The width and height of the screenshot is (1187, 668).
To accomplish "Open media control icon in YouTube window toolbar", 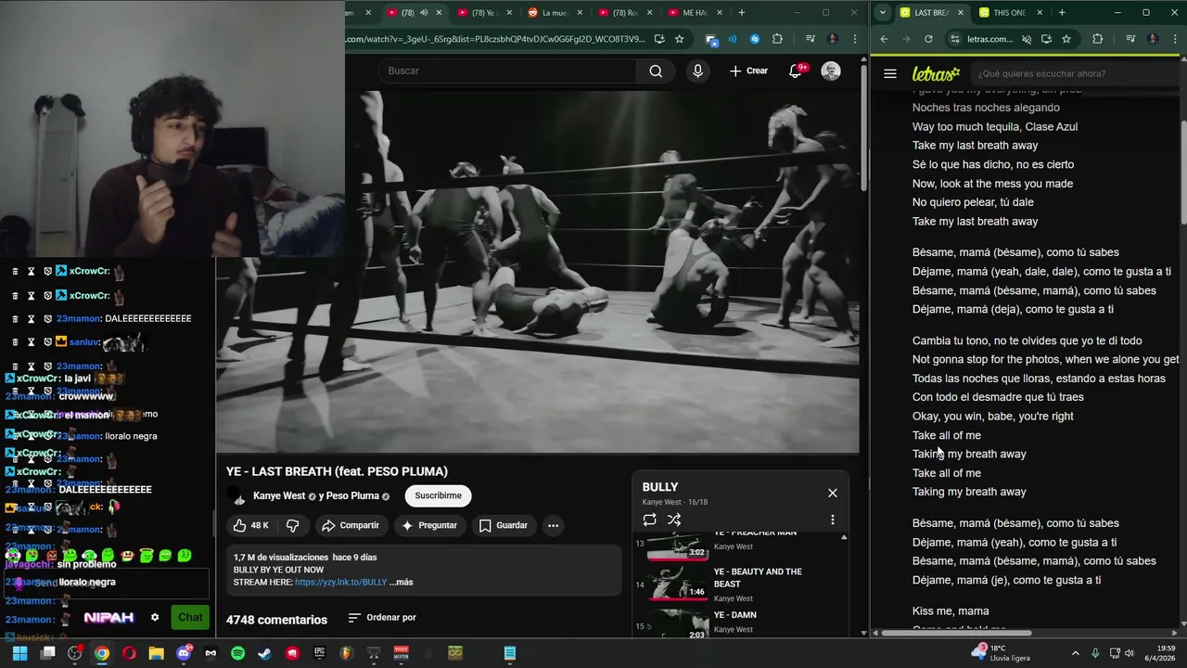I will pos(810,39).
